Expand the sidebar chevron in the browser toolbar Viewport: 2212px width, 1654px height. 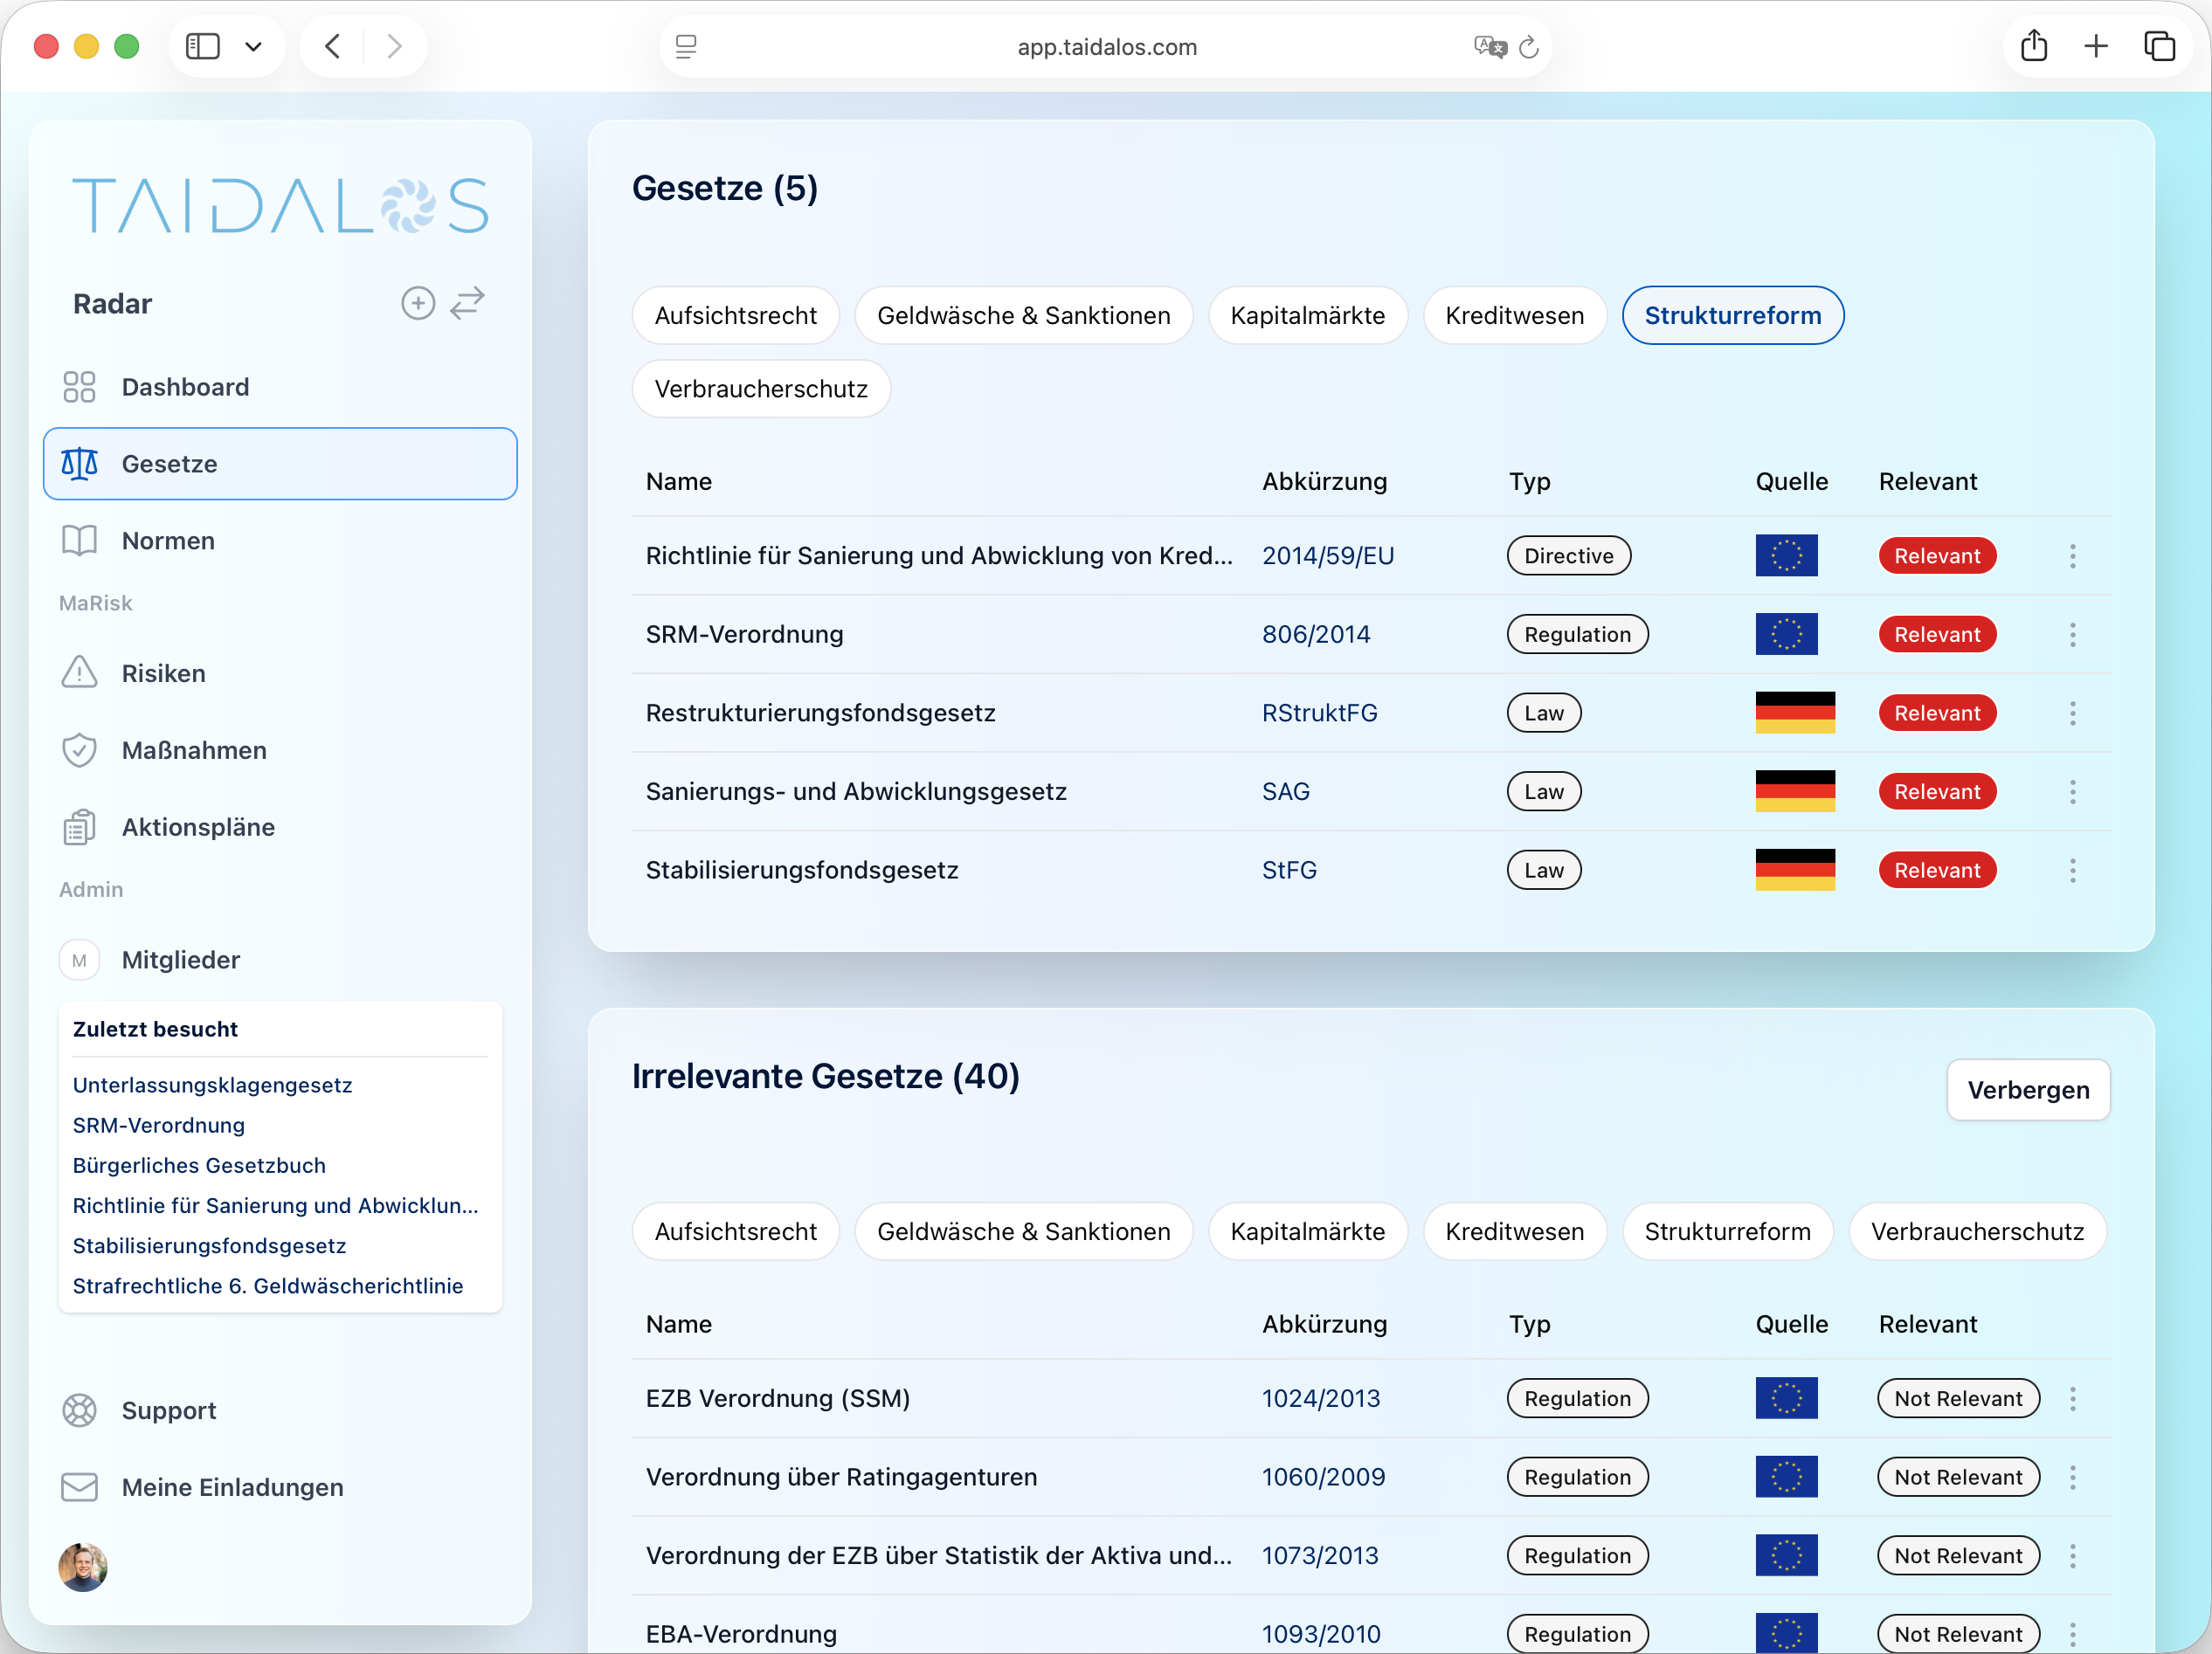(253, 46)
